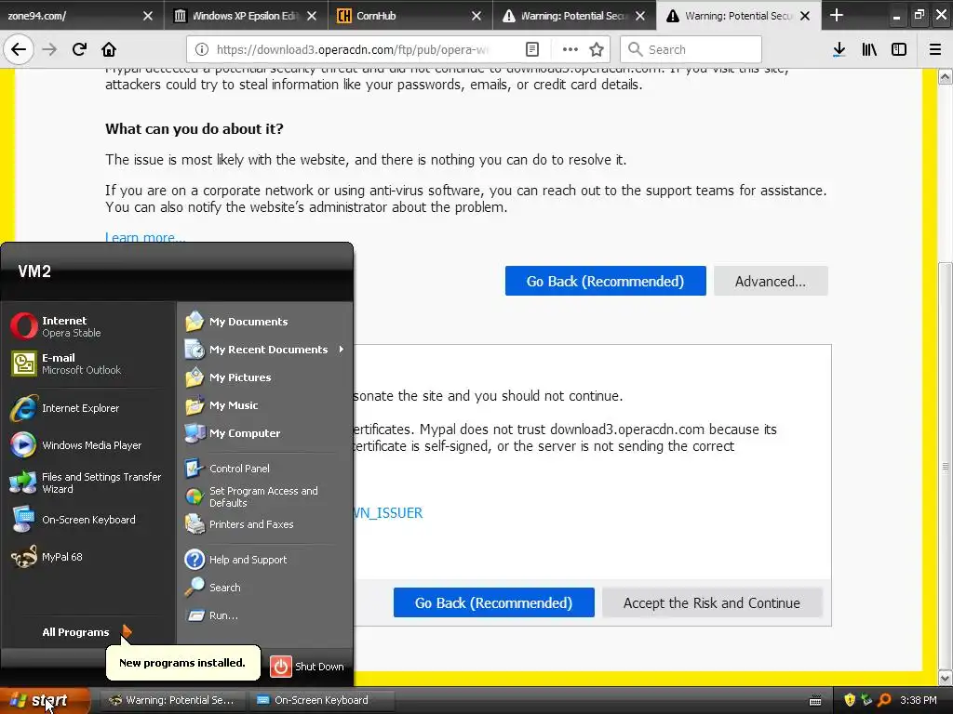Click the magnifier tray icon
This screenshot has height=714, width=953.
[x=884, y=700]
